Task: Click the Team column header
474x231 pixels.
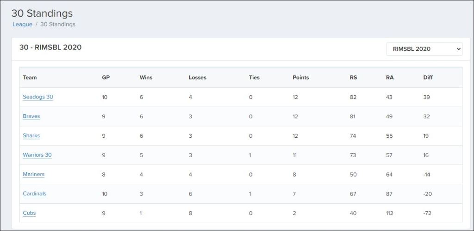Action: 30,78
